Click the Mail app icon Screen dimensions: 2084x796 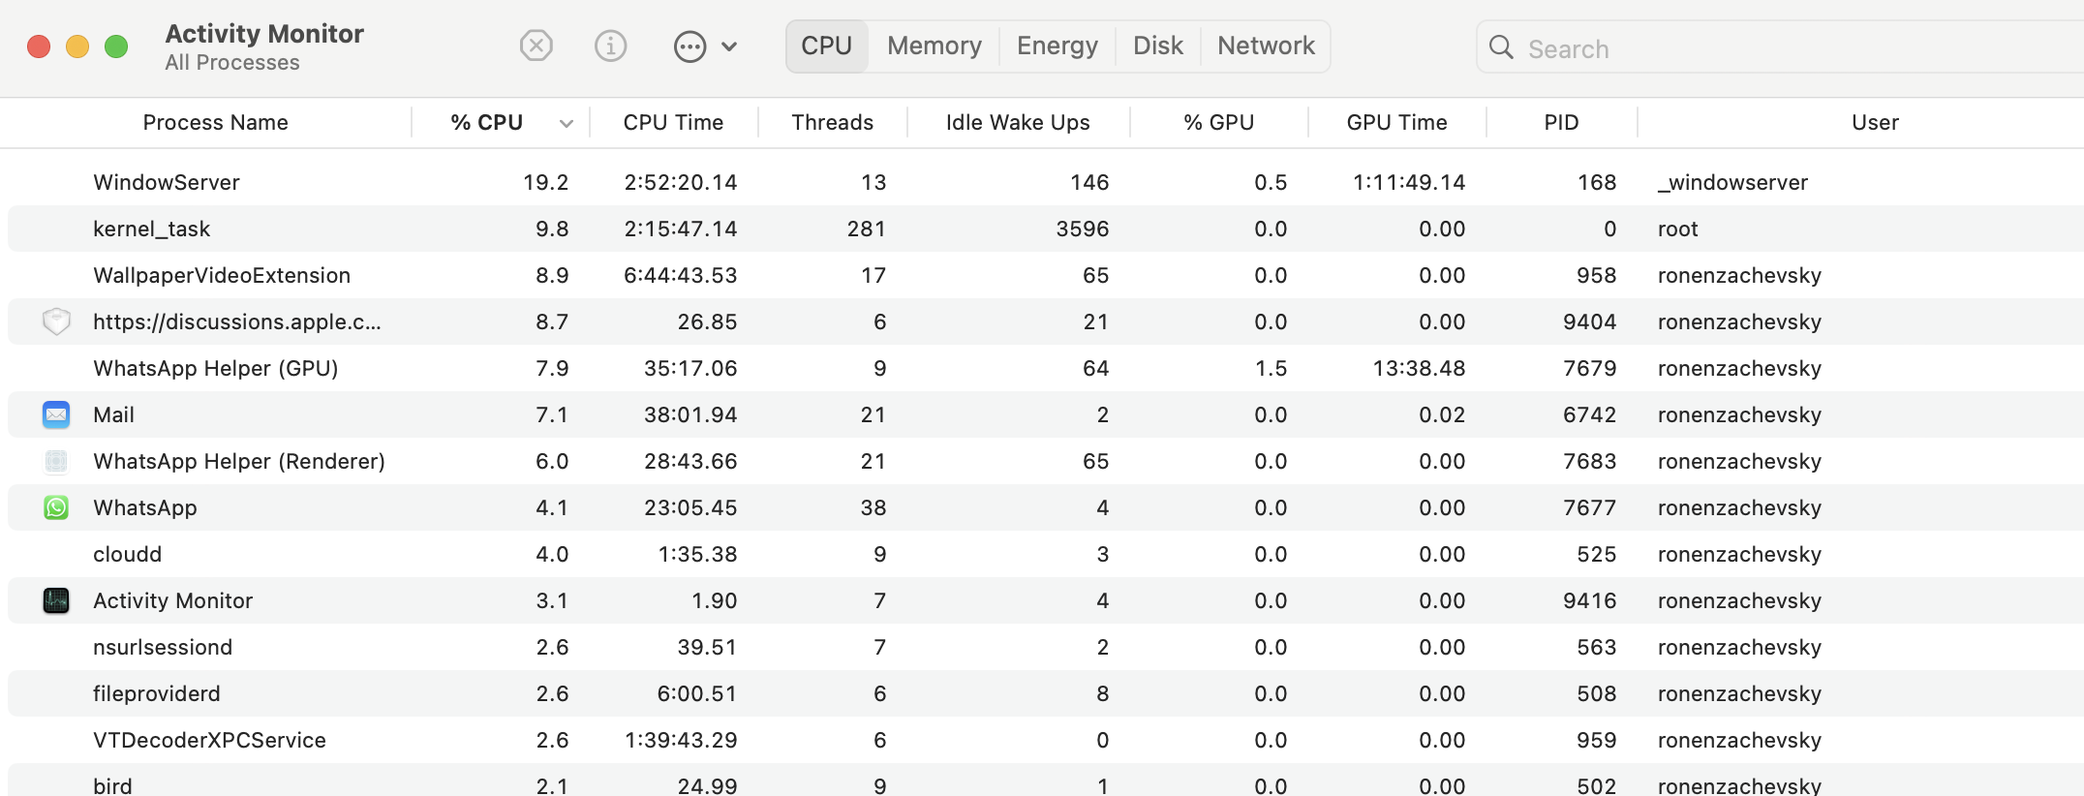coord(56,414)
